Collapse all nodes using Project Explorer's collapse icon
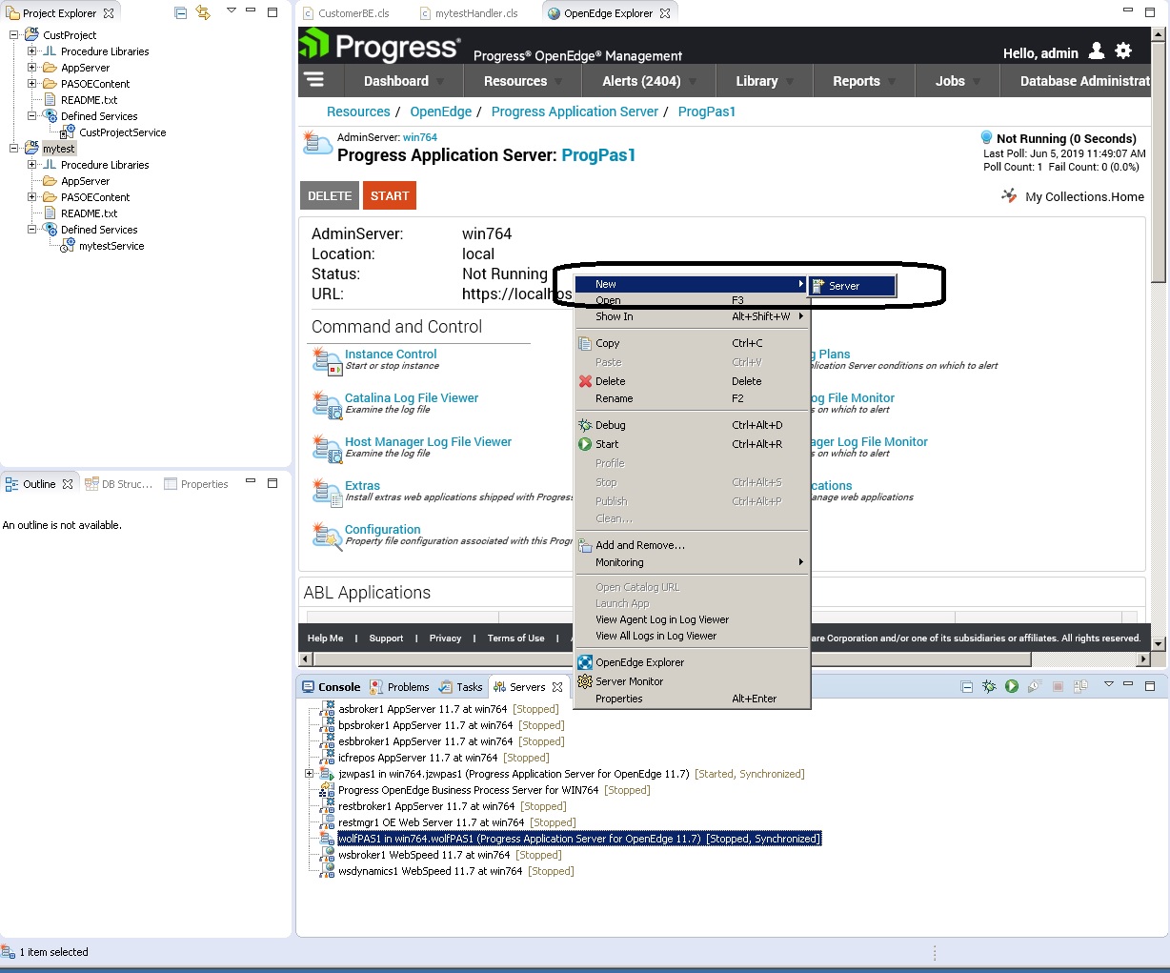The width and height of the screenshot is (1170, 973). coord(180,13)
